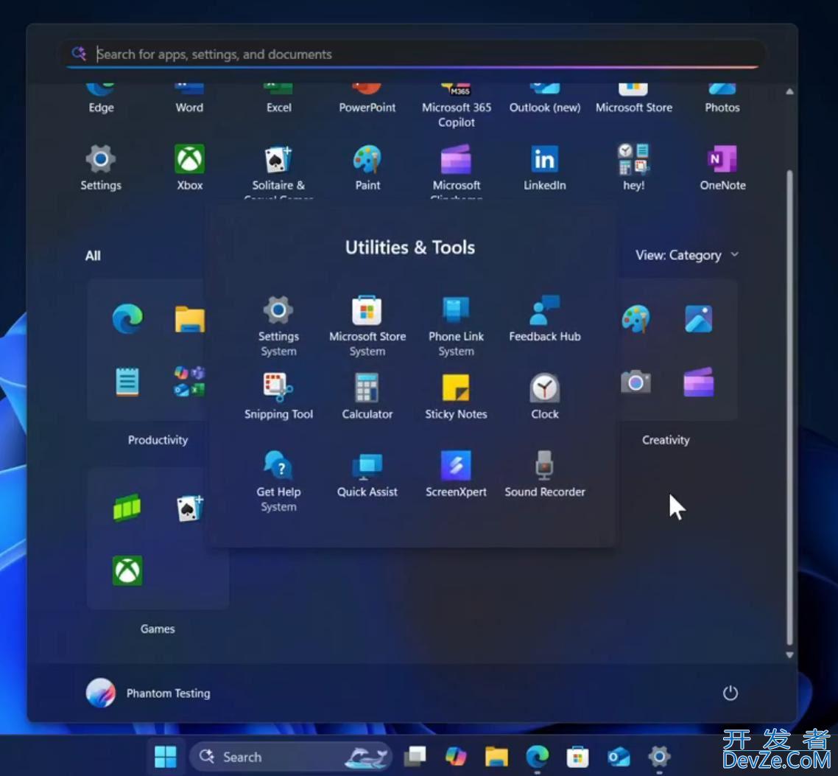Open Photos icon in Creativity category

pos(699,319)
